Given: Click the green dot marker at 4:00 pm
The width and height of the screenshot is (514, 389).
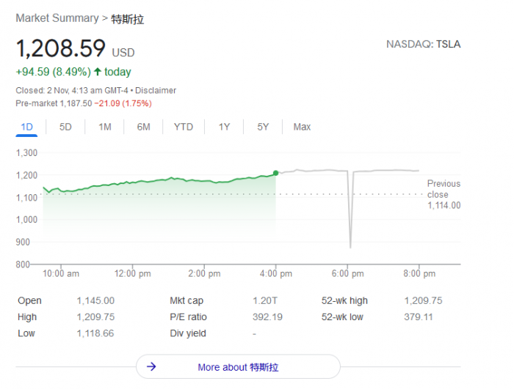Looking at the screenshot, I should pos(276,173).
